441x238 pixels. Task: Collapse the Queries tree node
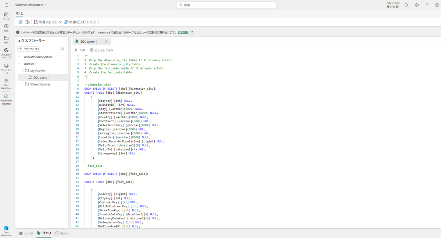19,64
